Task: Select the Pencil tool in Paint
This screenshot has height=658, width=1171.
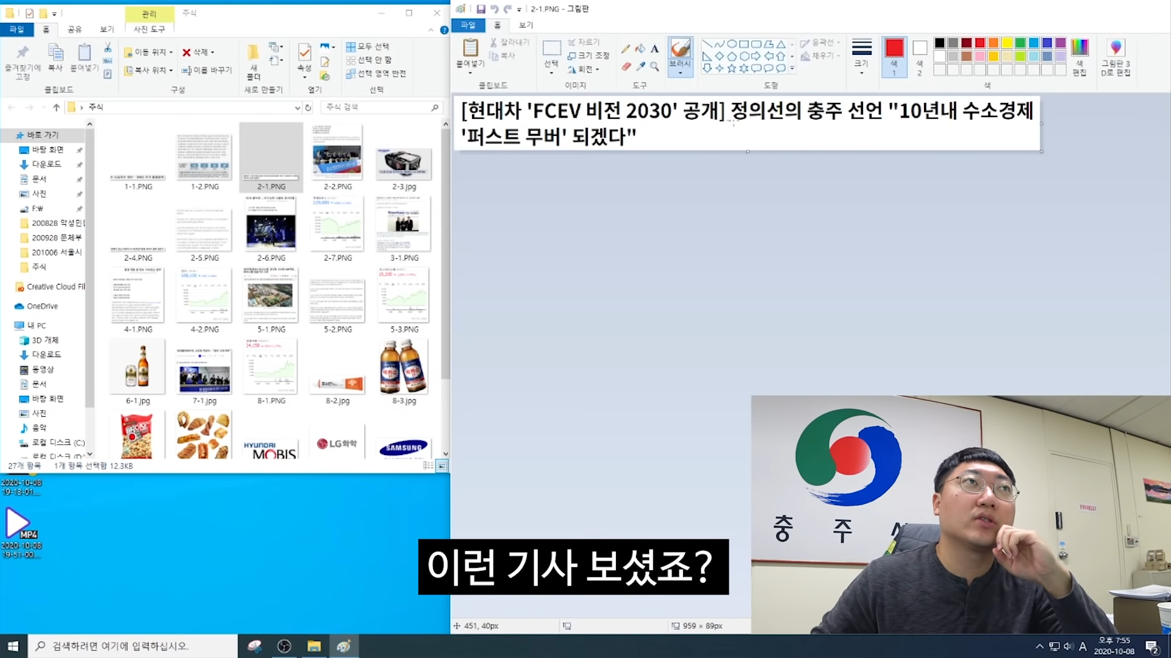Action: (626, 49)
